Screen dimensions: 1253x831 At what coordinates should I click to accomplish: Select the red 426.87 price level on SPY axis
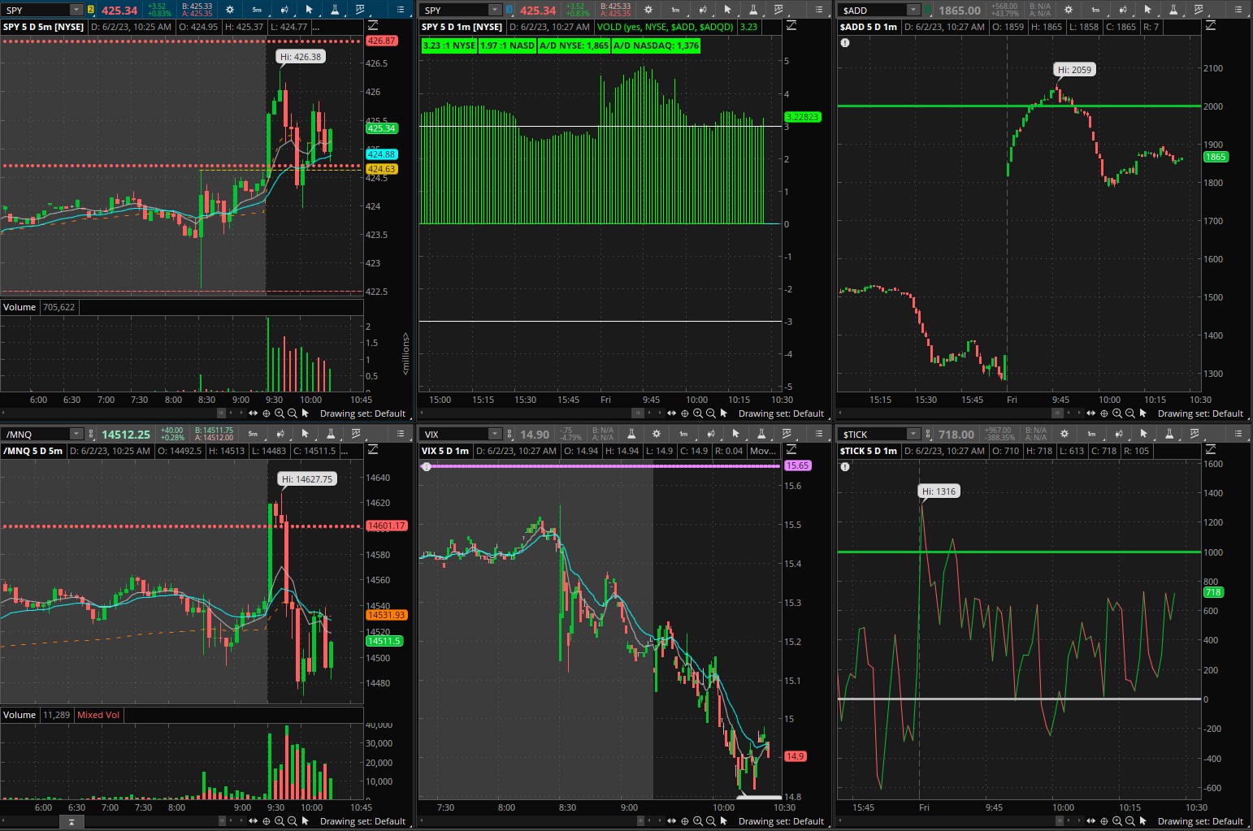click(x=381, y=41)
